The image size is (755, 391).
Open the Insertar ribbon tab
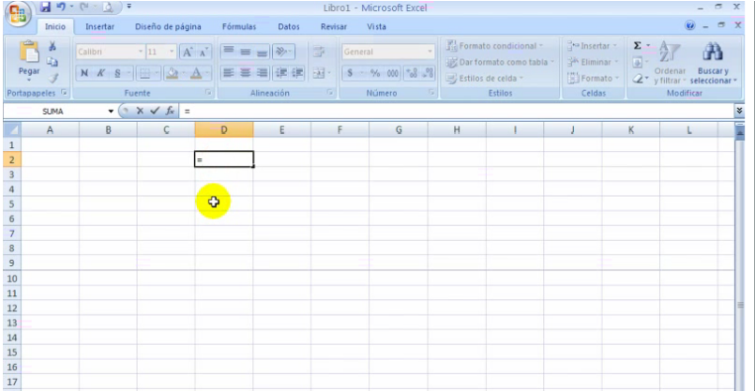click(100, 27)
